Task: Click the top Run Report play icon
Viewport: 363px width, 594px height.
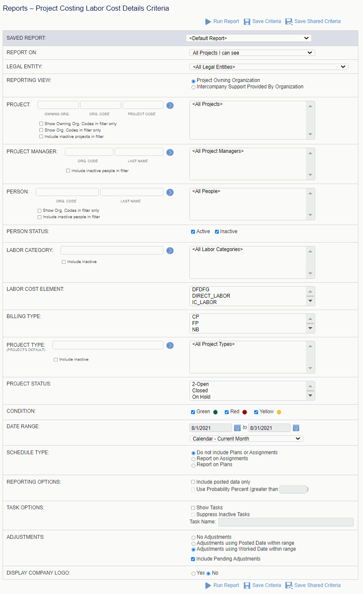Action: (208, 21)
